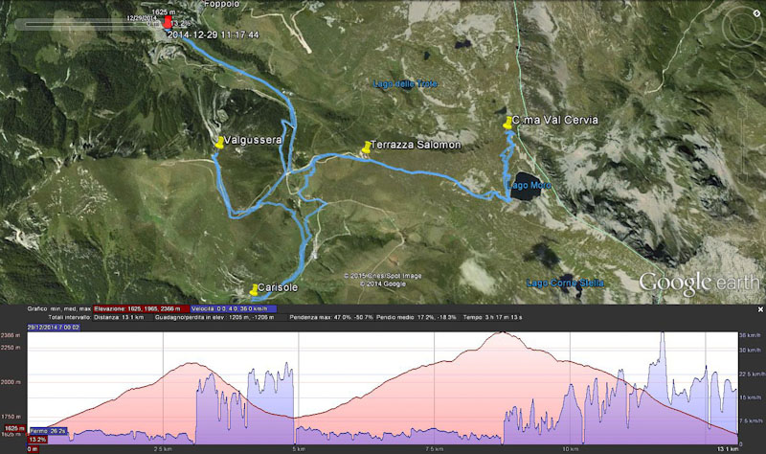Click the Carisole yellow pushpin placemark
The width and height of the screenshot is (766, 454).
click(x=254, y=290)
